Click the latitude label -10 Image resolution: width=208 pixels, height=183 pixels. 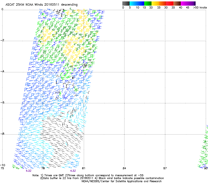[3, 165]
